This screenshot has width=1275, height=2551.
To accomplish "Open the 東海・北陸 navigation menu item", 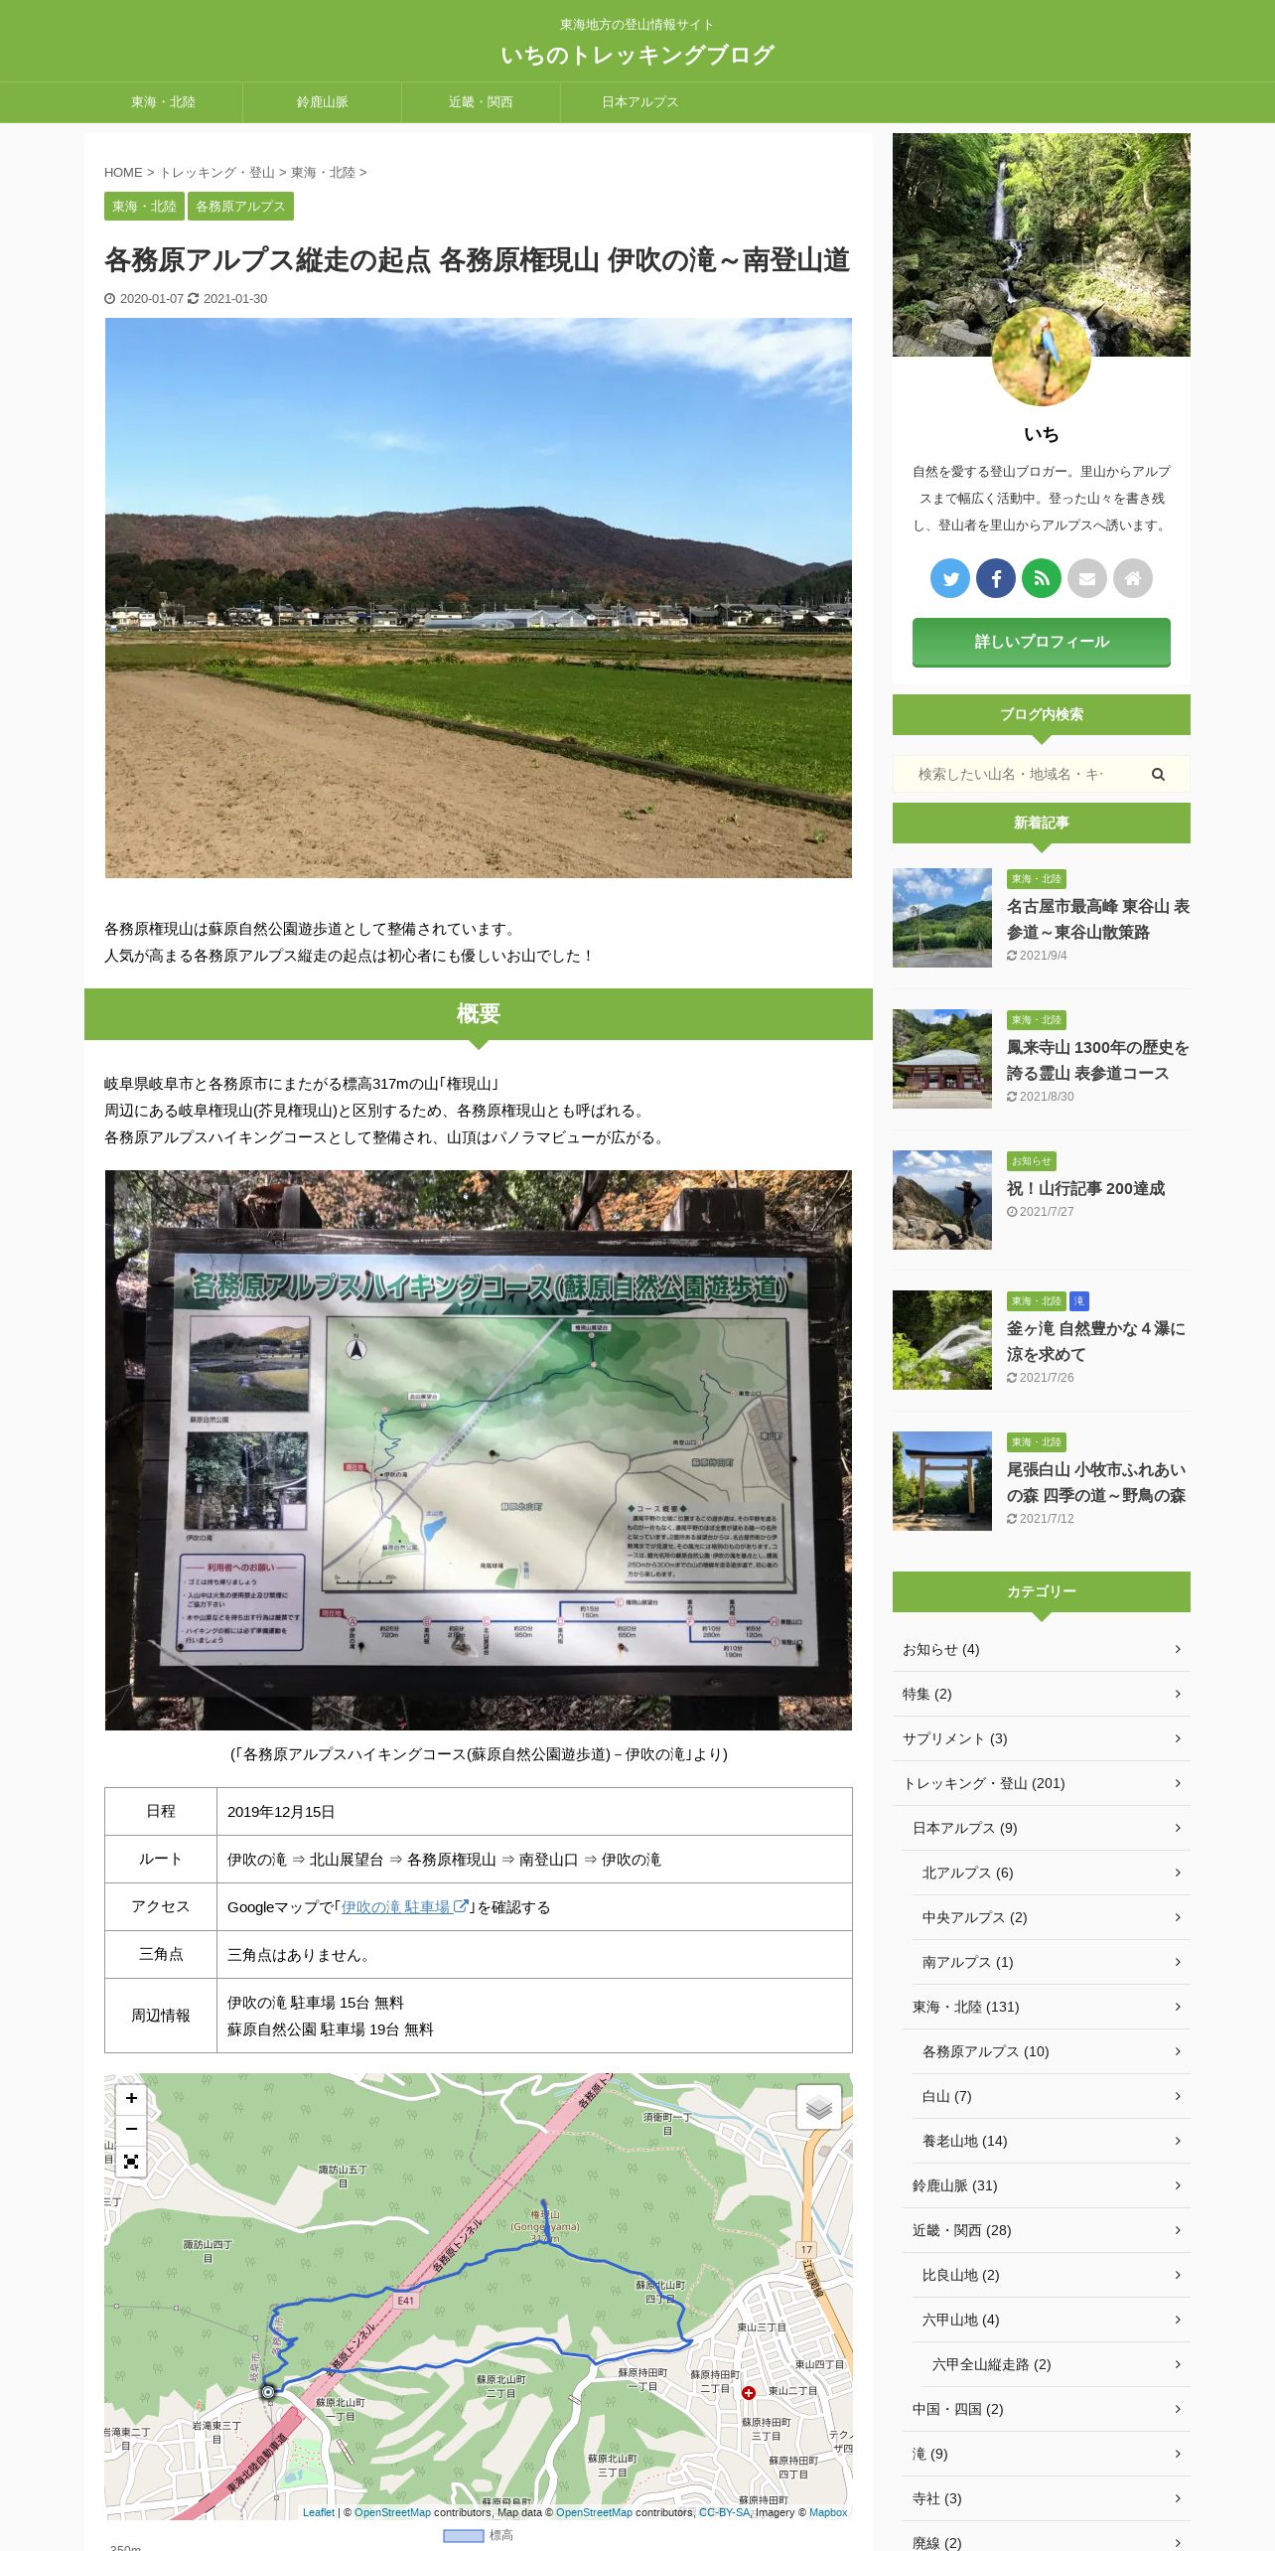I will (163, 102).
